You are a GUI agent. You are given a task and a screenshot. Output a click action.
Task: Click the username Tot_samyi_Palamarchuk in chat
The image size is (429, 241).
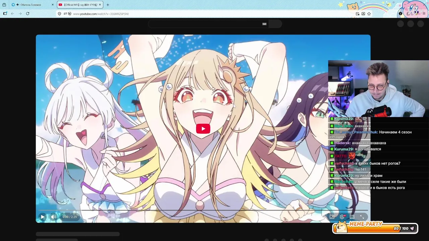[356, 132]
